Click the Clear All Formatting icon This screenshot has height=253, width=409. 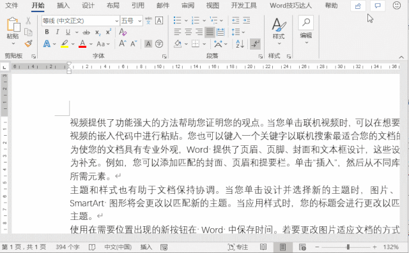pyautogui.click(x=123, y=32)
